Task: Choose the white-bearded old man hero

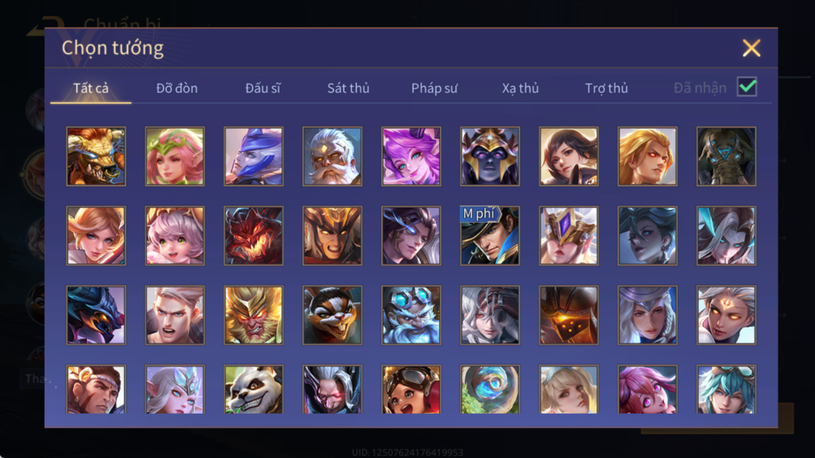Action: click(332, 156)
